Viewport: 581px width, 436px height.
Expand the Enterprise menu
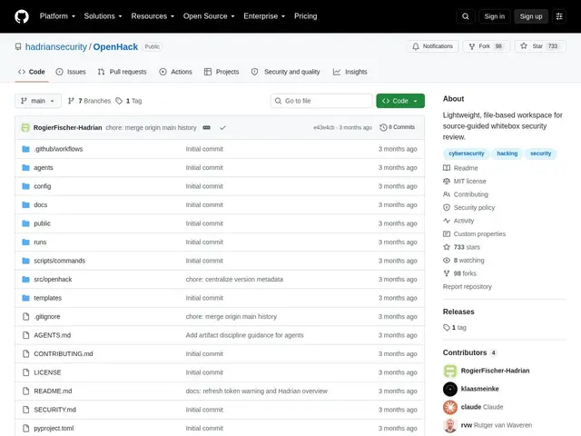click(x=264, y=16)
